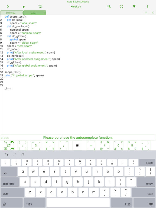Place cursor on "In global scope:" print line

coord(24,75)
